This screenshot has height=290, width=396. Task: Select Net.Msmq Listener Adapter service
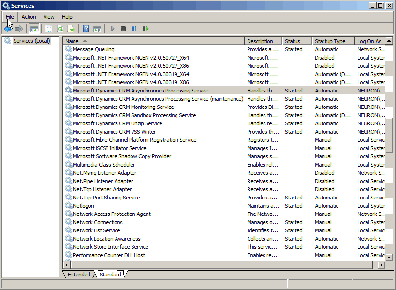225,173
